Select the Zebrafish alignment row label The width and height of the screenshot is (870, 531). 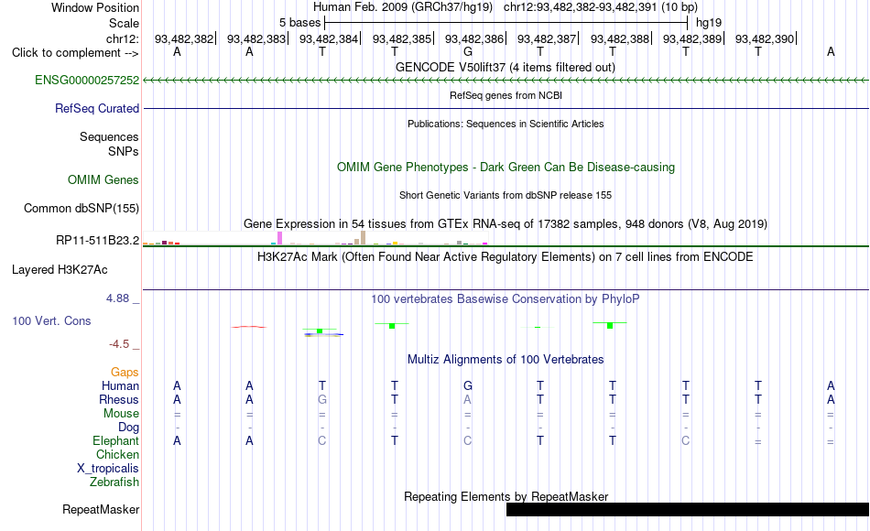click(x=114, y=482)
